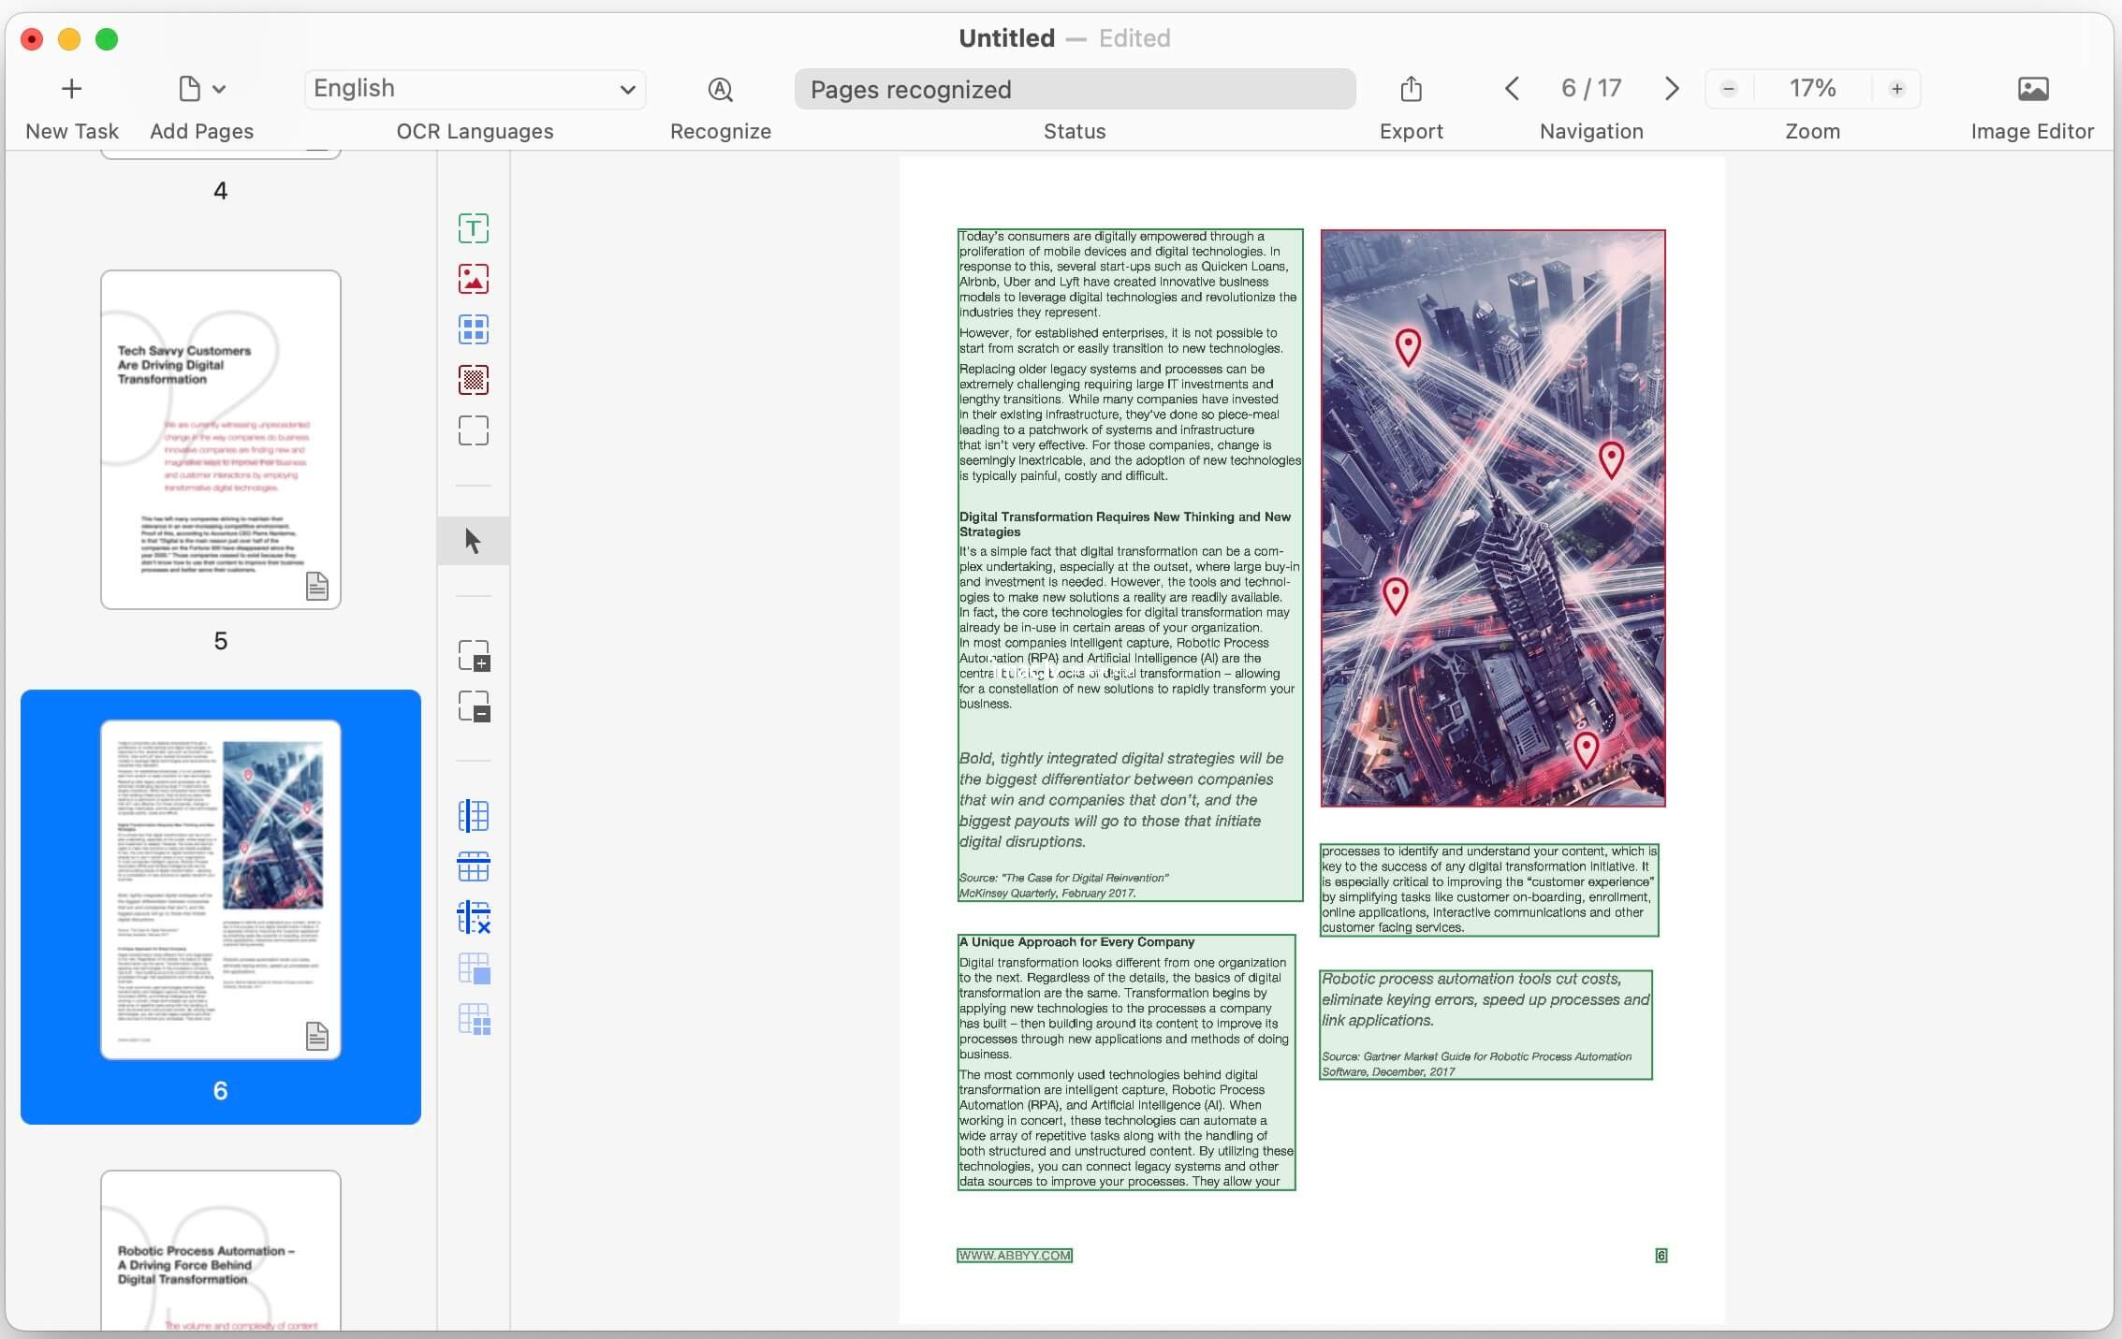The width and height of the screenshot is (2122, 1339).
Task: Click the 'Robotic process automation tools' quote block
Action: coord(1485,1025)
